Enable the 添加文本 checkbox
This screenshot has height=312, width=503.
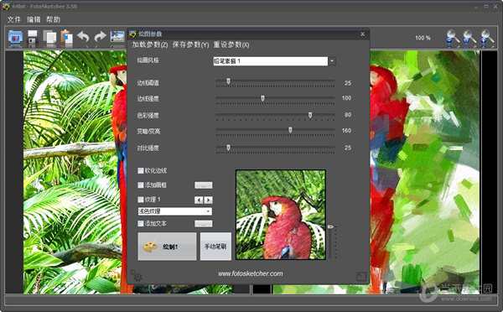pyautogui.click(x=141, y=223)
